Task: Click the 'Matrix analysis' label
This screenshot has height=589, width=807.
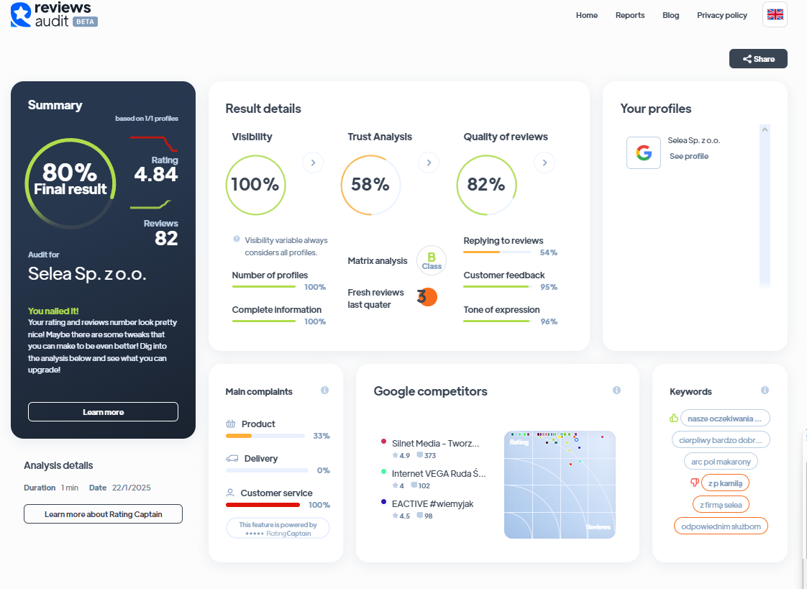Action: (378, 261)
